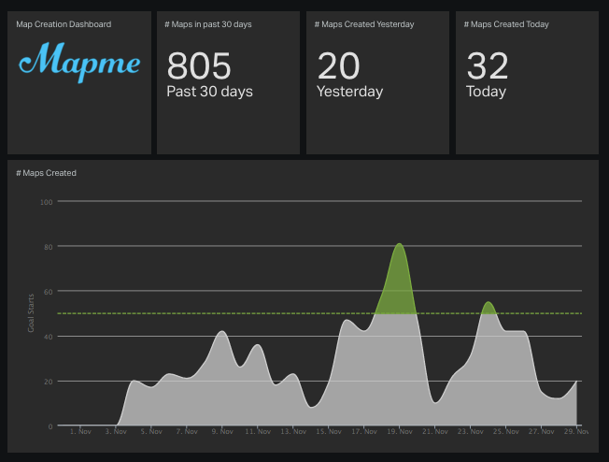Click the Mapme logo

tap(79, 63)
